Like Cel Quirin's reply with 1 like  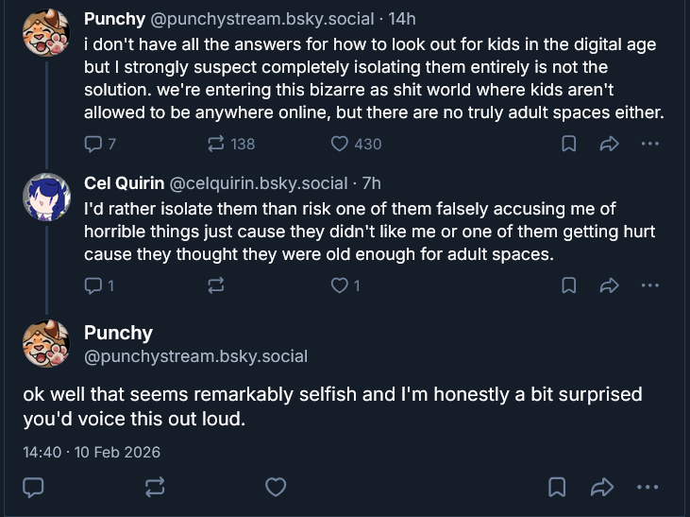(x=341, y=284)
